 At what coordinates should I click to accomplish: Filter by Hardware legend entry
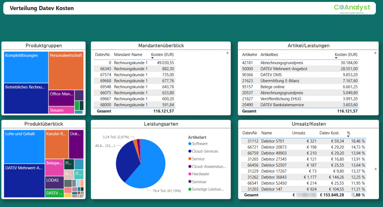pos(199,174)
